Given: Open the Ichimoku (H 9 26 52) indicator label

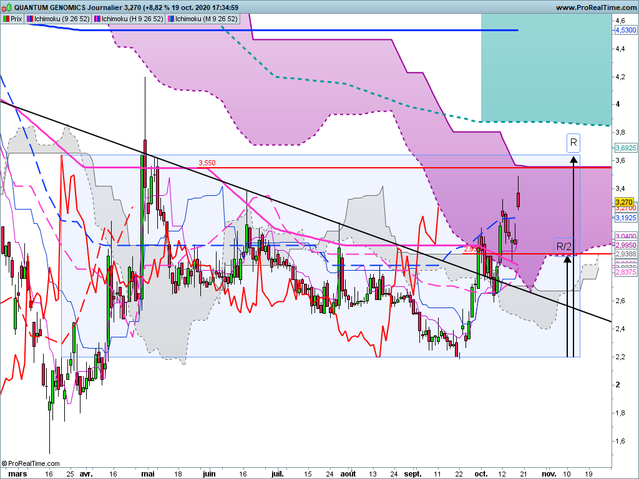Looking at the screenshot, I should click(x=129, y=19).
